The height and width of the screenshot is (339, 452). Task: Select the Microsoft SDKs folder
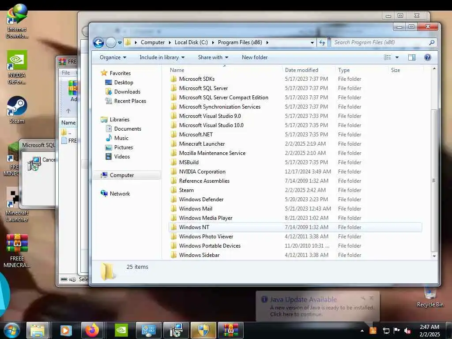pyautogui.click(x=196, y=79)
